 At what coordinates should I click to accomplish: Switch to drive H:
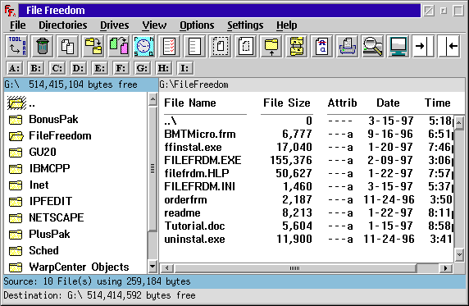click(x=163, y=68)
